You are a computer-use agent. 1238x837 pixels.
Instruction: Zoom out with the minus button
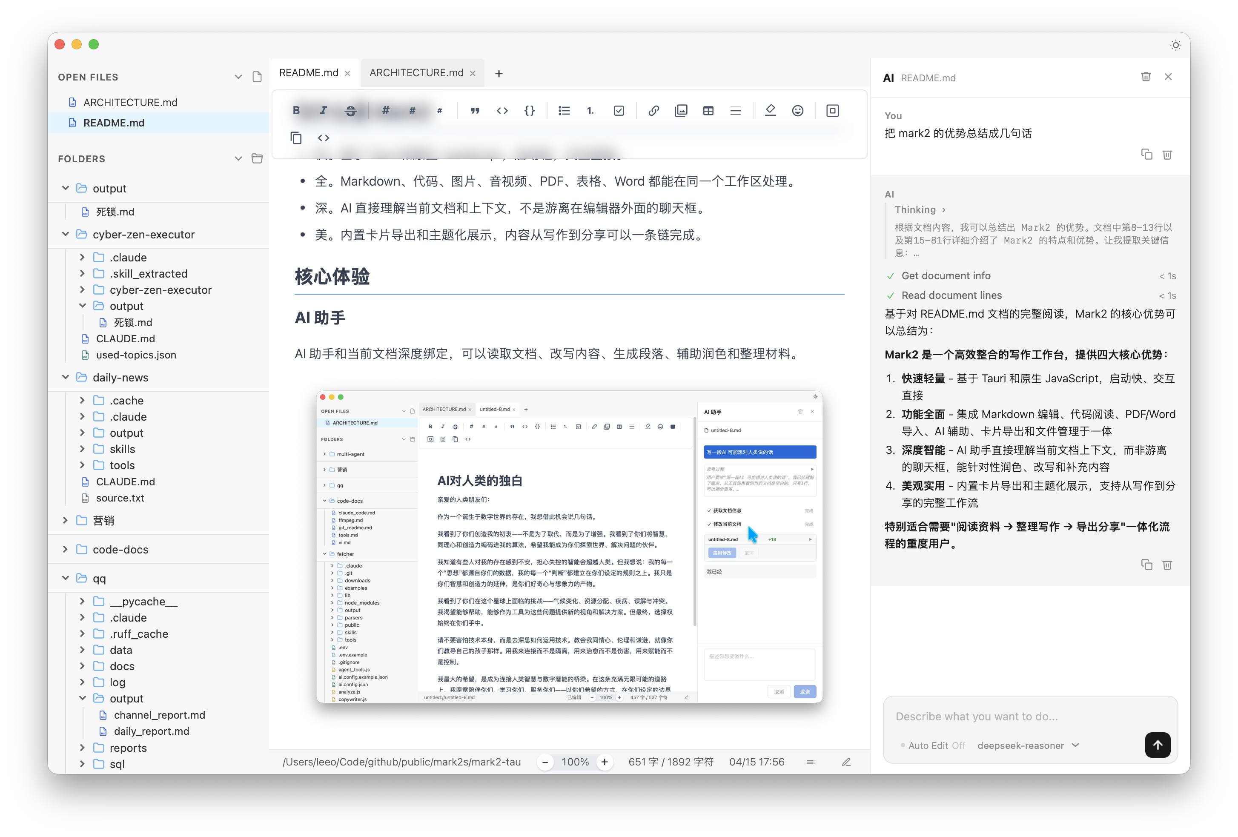point(545,762)
